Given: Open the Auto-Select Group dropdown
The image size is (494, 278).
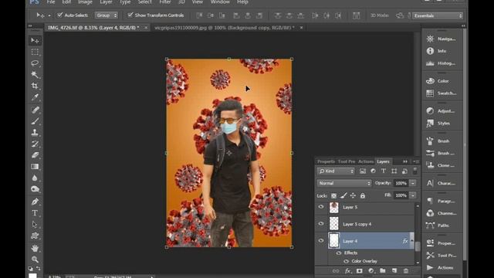Looking at the screenshot, I should click(x=107, y=15).
